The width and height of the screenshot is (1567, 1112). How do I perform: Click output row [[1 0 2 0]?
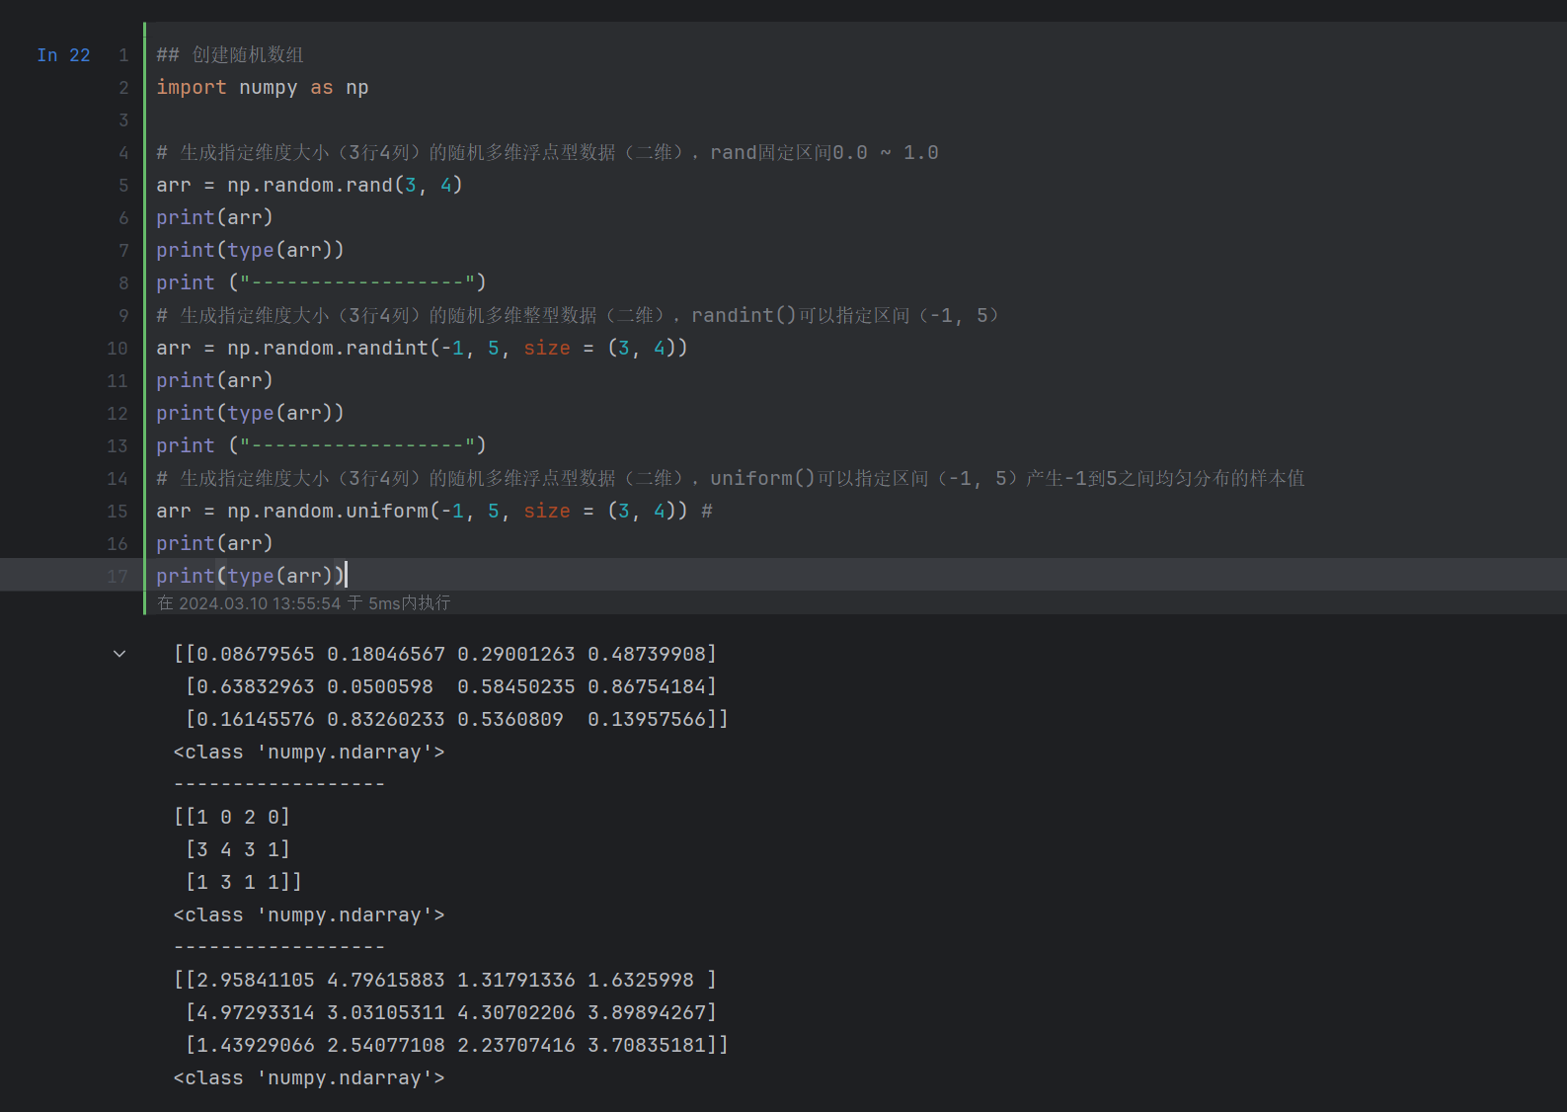tap(232, 818)
